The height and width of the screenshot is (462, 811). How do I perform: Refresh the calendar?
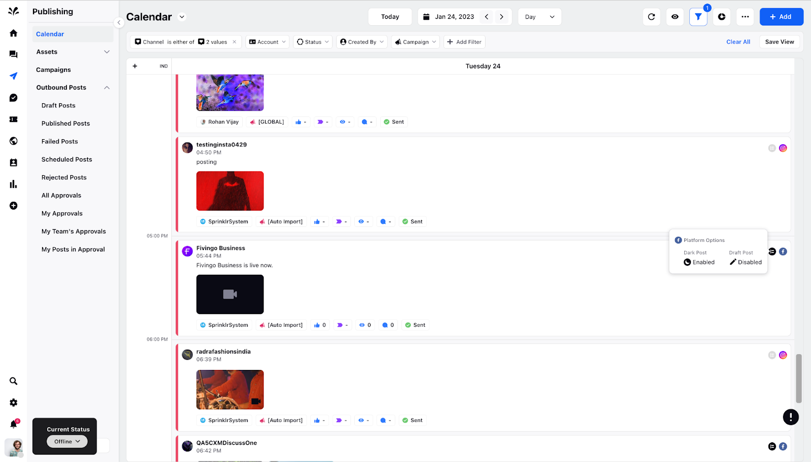pyautogui.click(x=651, y=17)
